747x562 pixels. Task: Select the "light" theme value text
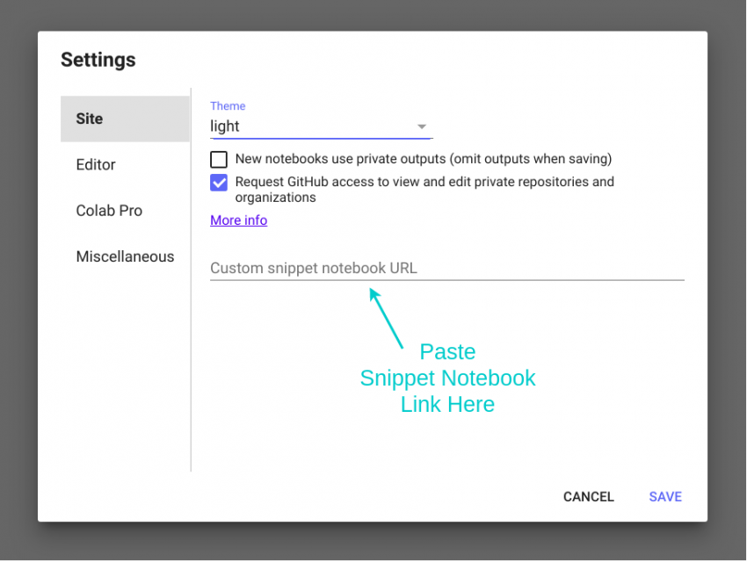[x=224, y=126]
